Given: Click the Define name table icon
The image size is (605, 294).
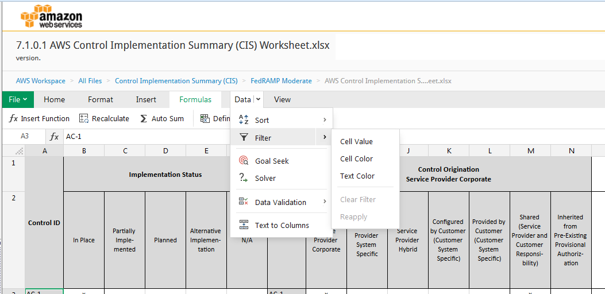Looking at the screenshot, I should coord(205,118).
